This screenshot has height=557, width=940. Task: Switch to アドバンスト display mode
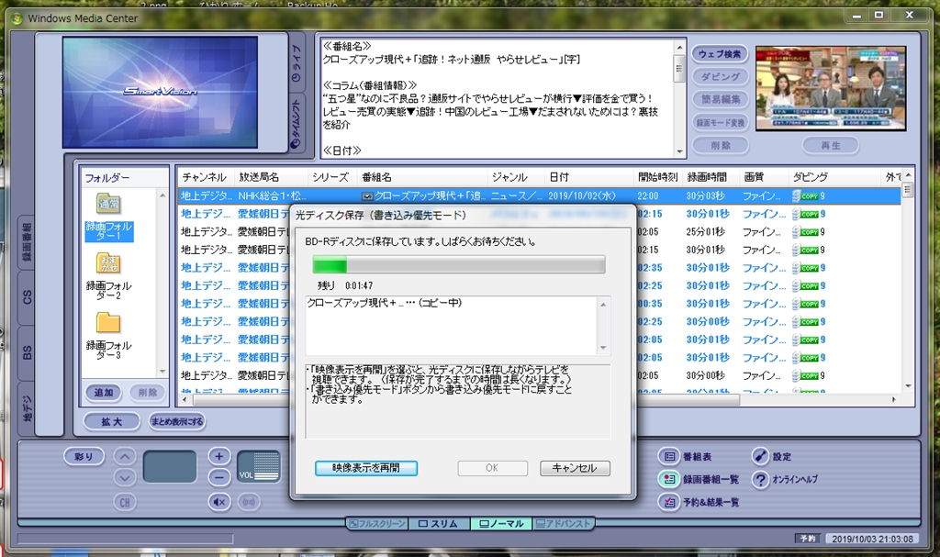(x=563, y=523)
